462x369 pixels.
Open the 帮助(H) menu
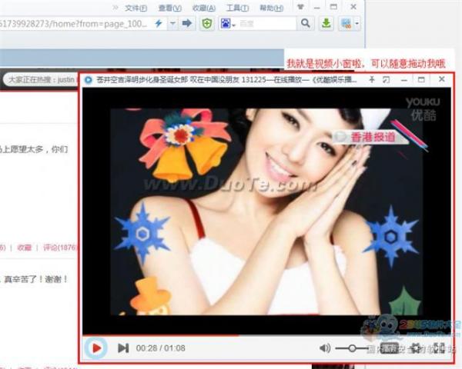(x=271, y=8)
